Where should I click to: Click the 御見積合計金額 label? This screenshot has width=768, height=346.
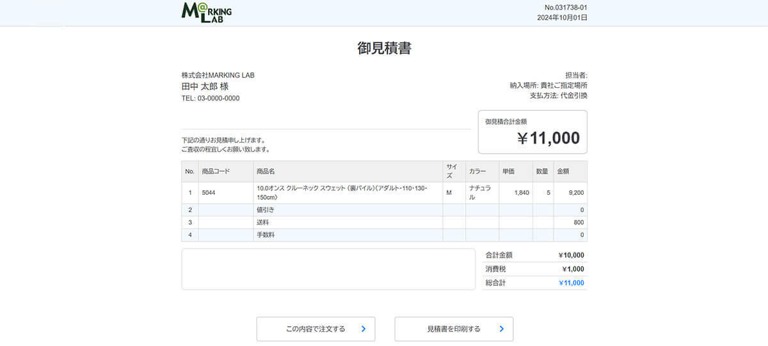coord(506,121)
